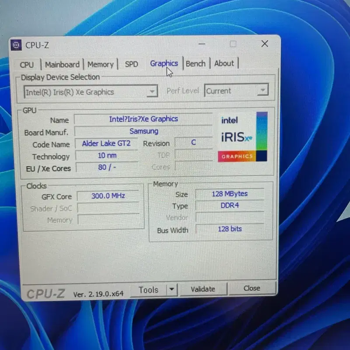Click the 'GFX Core' label
The width and height of the screenshot is (350, 350).
pos(57,196)
